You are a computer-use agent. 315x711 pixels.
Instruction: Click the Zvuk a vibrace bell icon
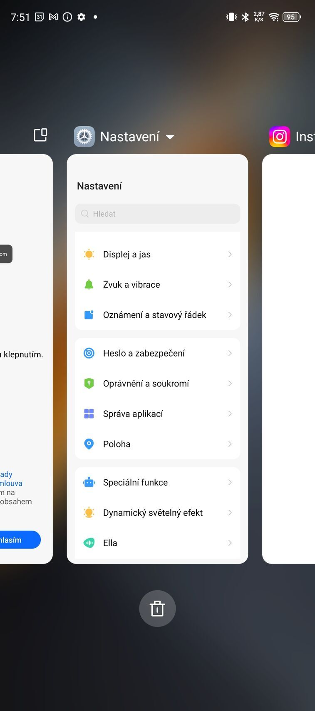point(89,284)
